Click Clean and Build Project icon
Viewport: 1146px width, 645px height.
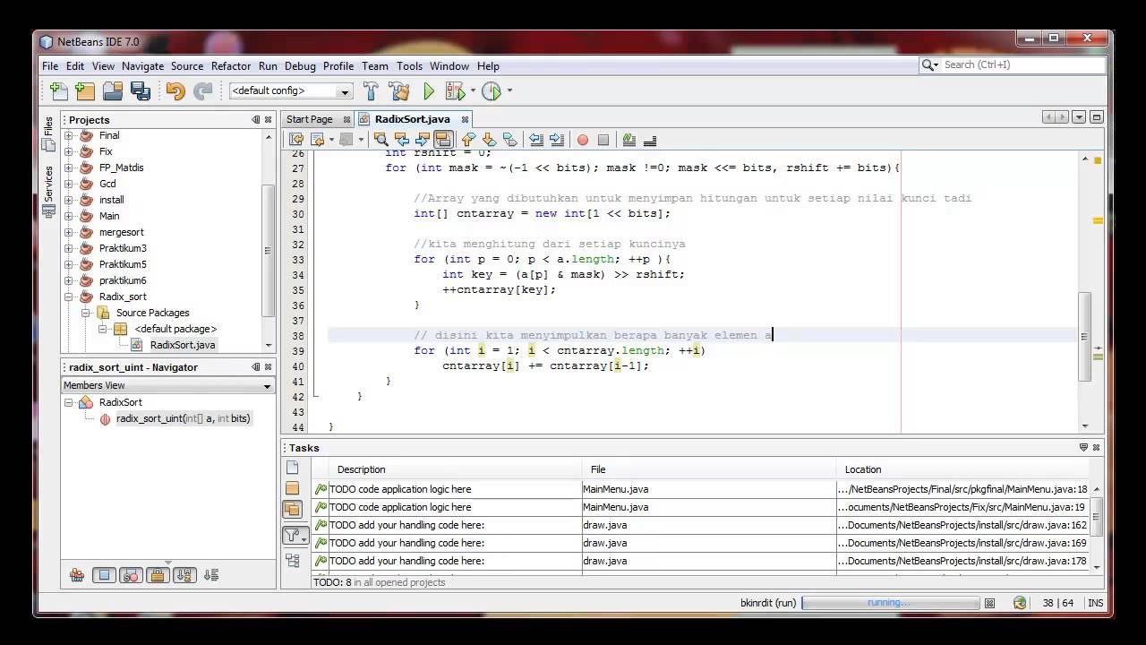(399, 90)
